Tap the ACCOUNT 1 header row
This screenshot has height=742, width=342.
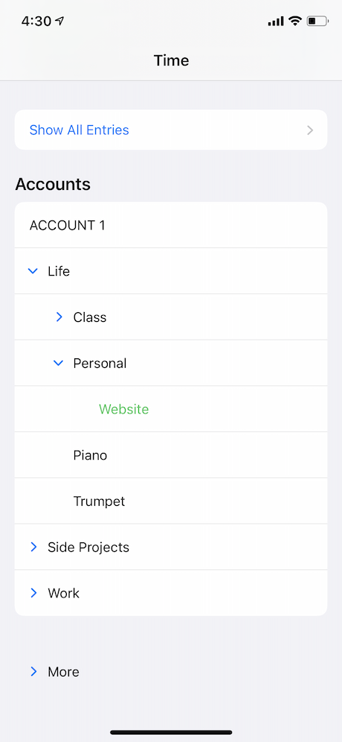tap(171, 225)
